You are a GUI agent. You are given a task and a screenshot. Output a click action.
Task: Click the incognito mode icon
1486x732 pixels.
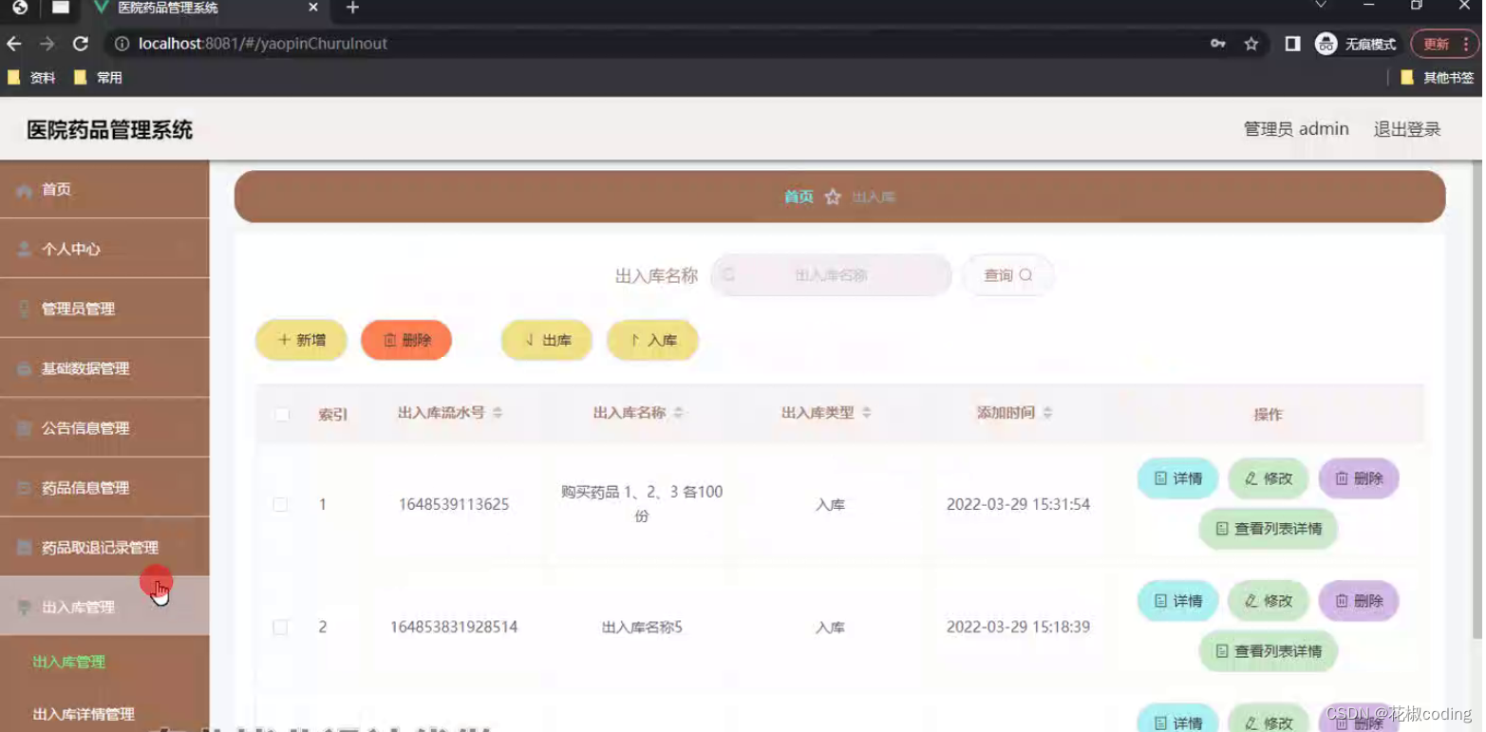(x=1326, y=44)
